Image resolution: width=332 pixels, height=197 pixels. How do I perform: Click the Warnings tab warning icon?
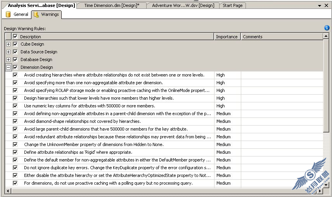36,14
